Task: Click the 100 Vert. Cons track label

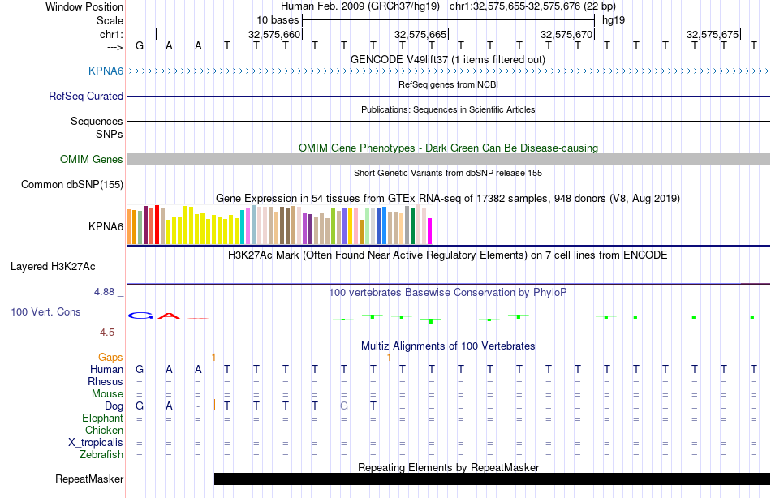Action: [46, 311]
